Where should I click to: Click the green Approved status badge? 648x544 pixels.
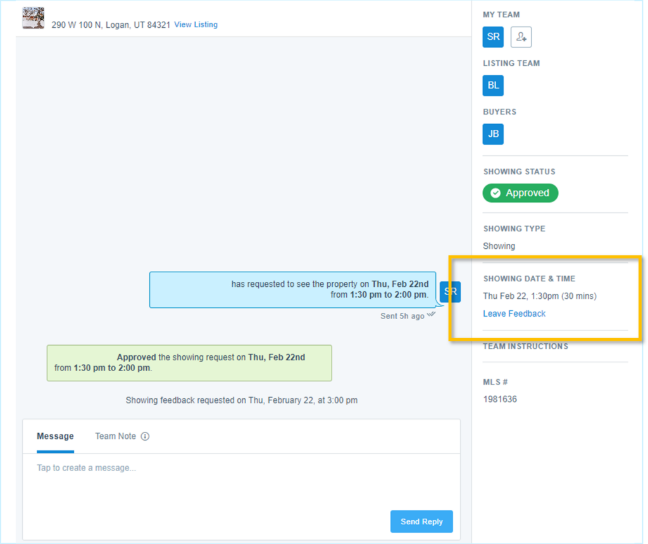click(x=520, y=193)
